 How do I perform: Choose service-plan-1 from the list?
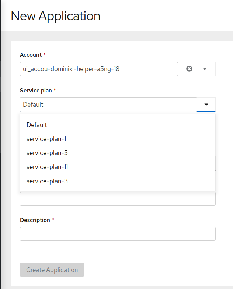(x=46, y=139)
